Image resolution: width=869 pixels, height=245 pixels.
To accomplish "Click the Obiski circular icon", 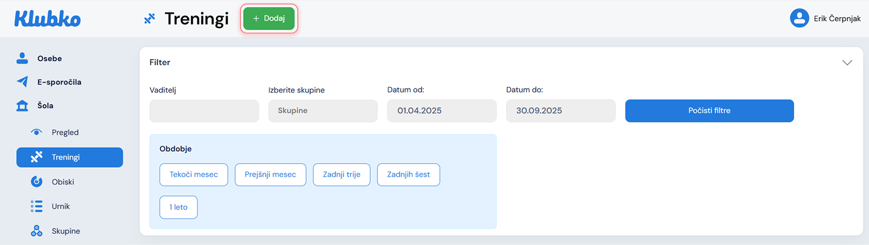I will pyautogui.click(x=36, y=182).
